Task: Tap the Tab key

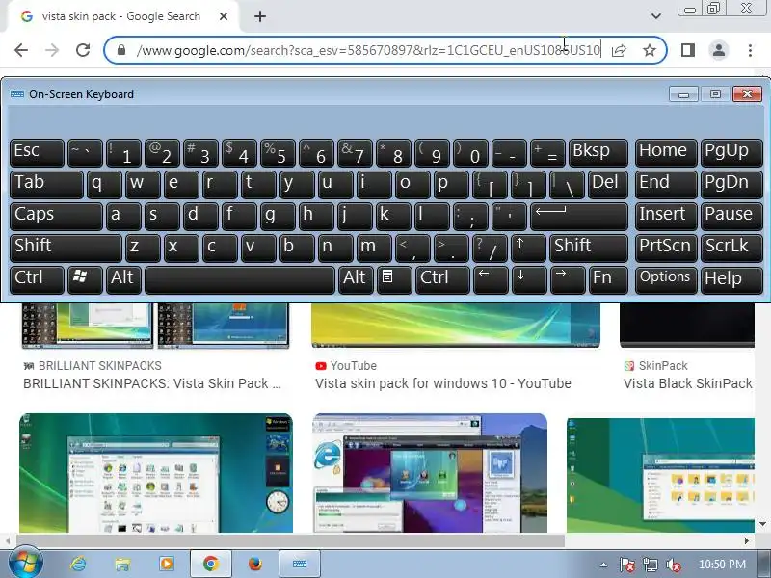Action: (46, 185)
